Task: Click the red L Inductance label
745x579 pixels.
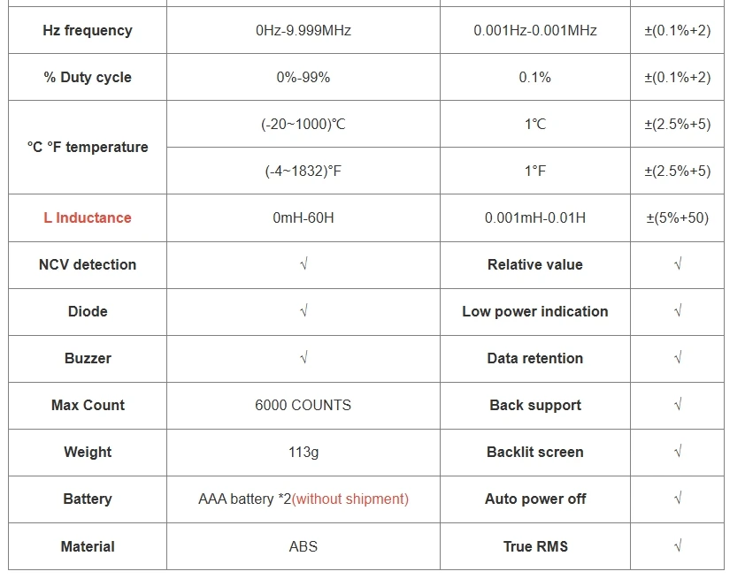Action: 88,217
